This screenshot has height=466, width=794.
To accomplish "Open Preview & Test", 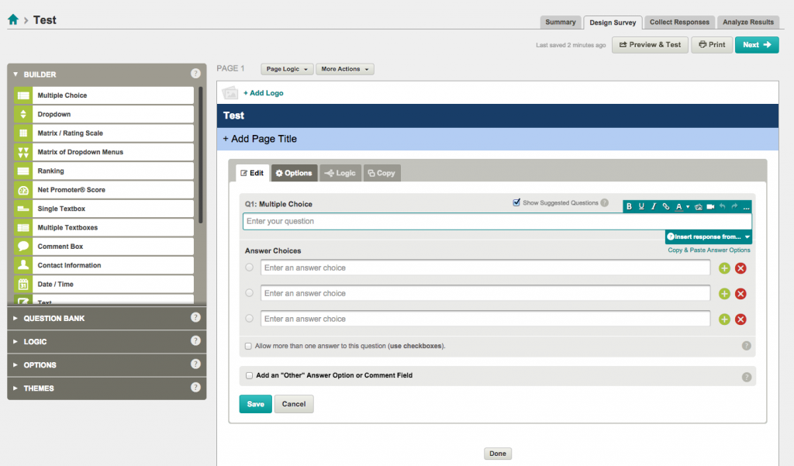I will click(648, 44).
